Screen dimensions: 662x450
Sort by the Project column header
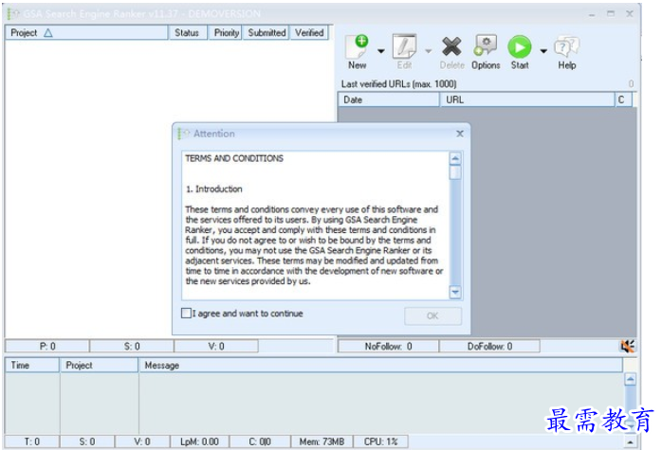[x=86, y=32]
